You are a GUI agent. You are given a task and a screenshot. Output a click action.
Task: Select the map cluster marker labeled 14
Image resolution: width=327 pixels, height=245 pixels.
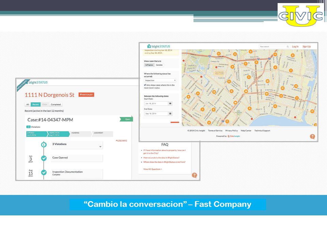point(296,86)
